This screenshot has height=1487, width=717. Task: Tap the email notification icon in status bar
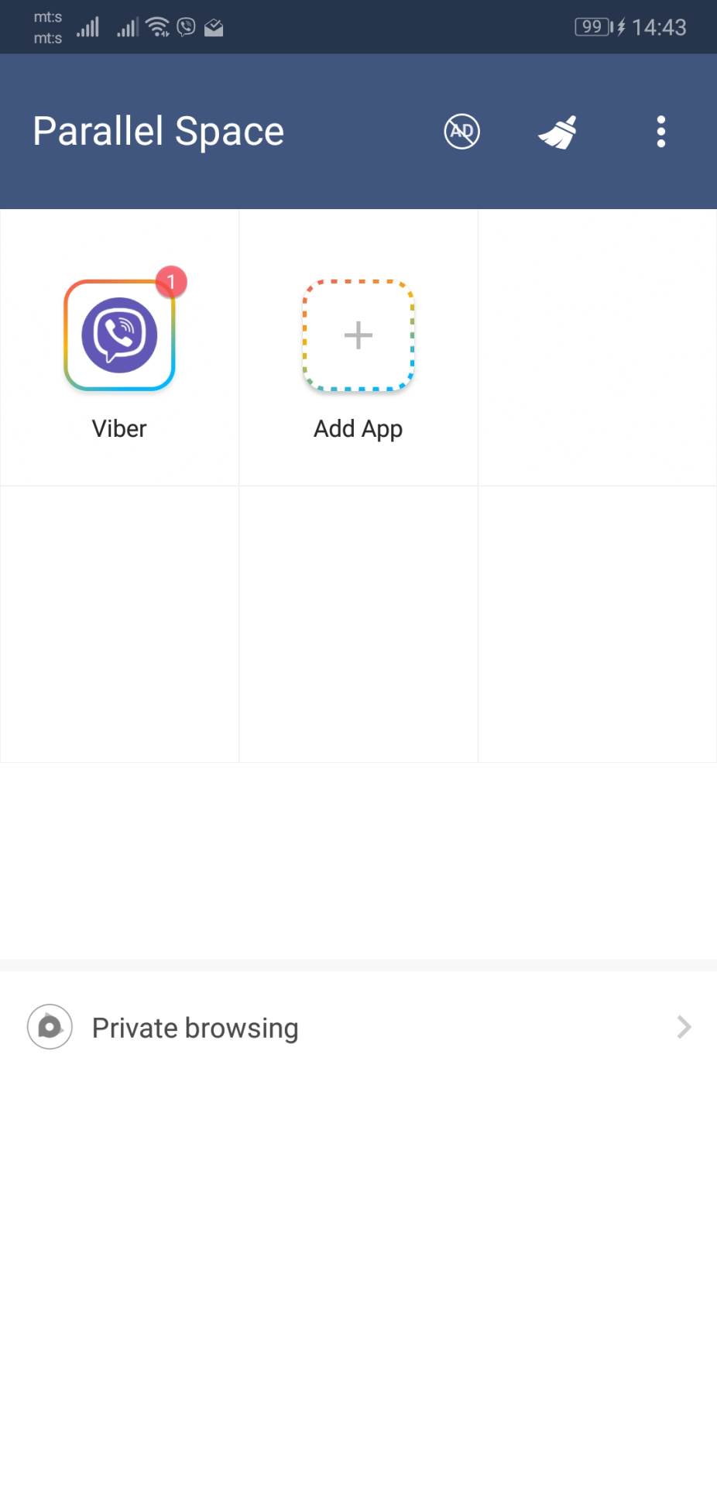pyautogui.click(x=212, y=27)
